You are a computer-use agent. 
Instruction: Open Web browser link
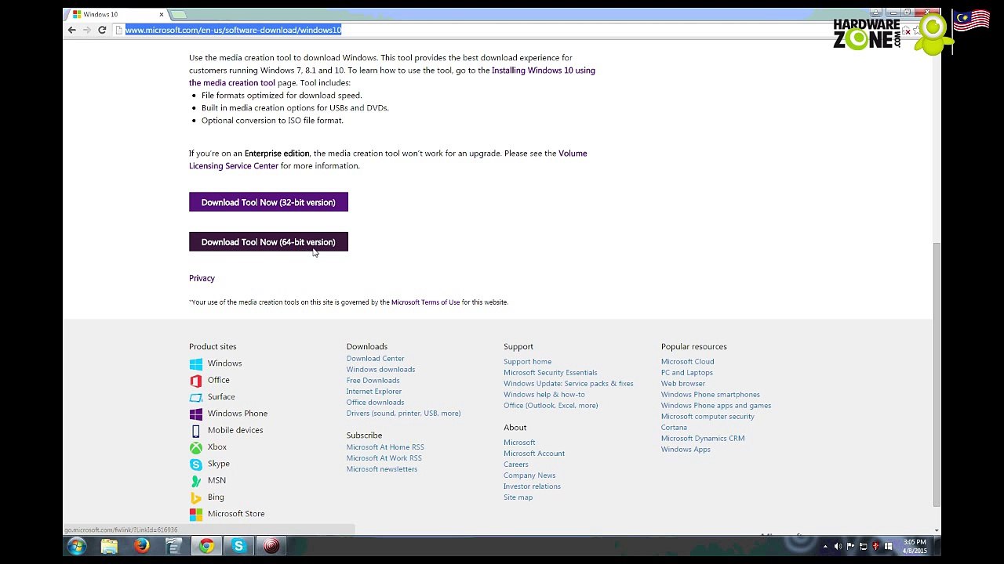coord(683,384)
